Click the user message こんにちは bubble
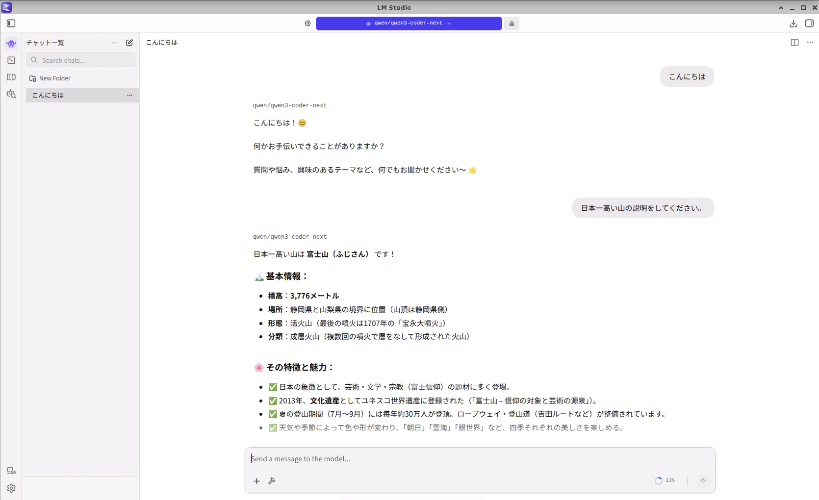The width and height of the screenshot is (819, 500). [x=687, y=76]
